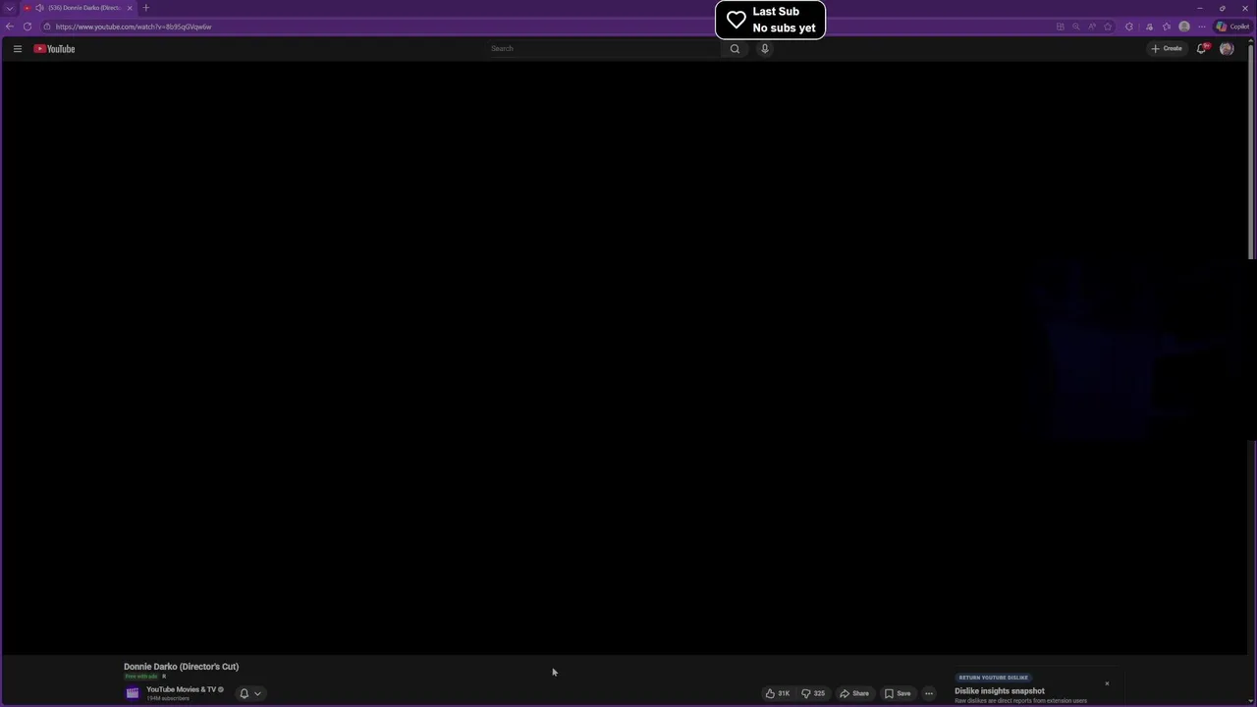The image size is (1257, 707).
Task: Click the Donnie Darko (Director's Cut) title
Action: pyautogui.click(x=181, y=667)
